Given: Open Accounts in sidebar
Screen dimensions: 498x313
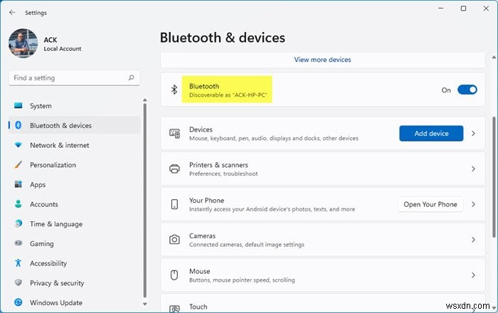Looking at the screenshot, I should tap(74, 204).
